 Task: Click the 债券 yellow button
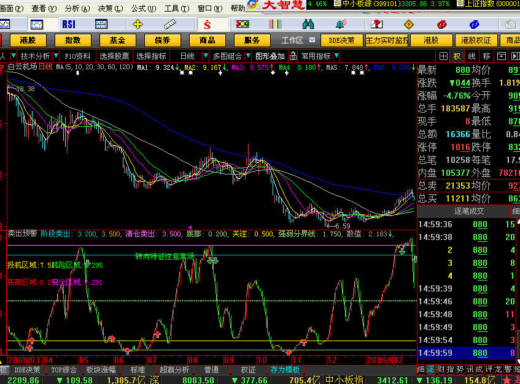(163, 40)
